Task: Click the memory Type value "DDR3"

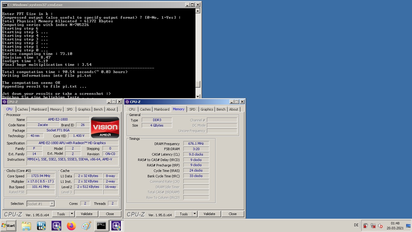Action: pos(157,120)
